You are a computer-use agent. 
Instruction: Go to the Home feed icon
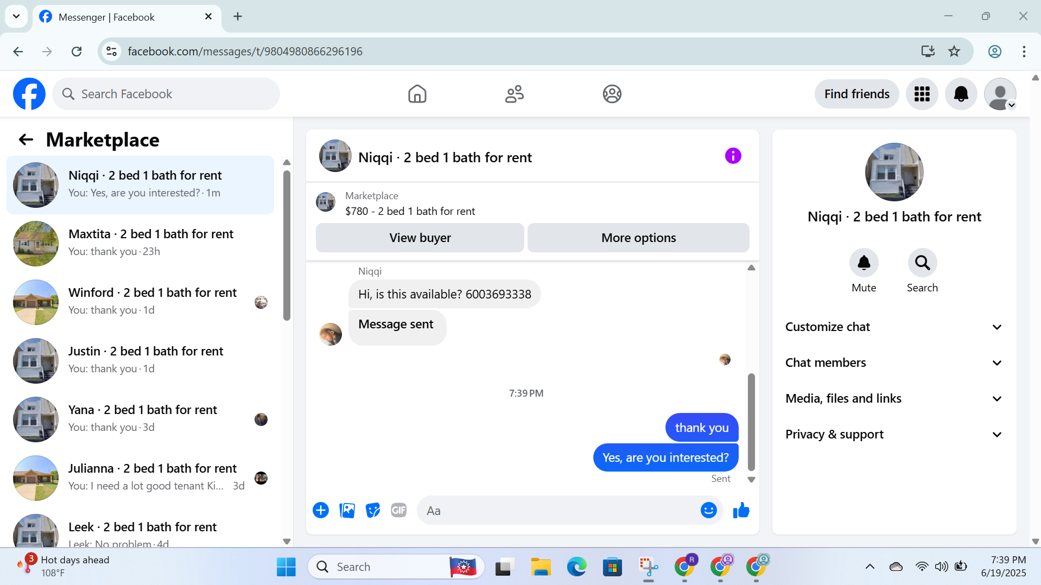pos(417,94)
